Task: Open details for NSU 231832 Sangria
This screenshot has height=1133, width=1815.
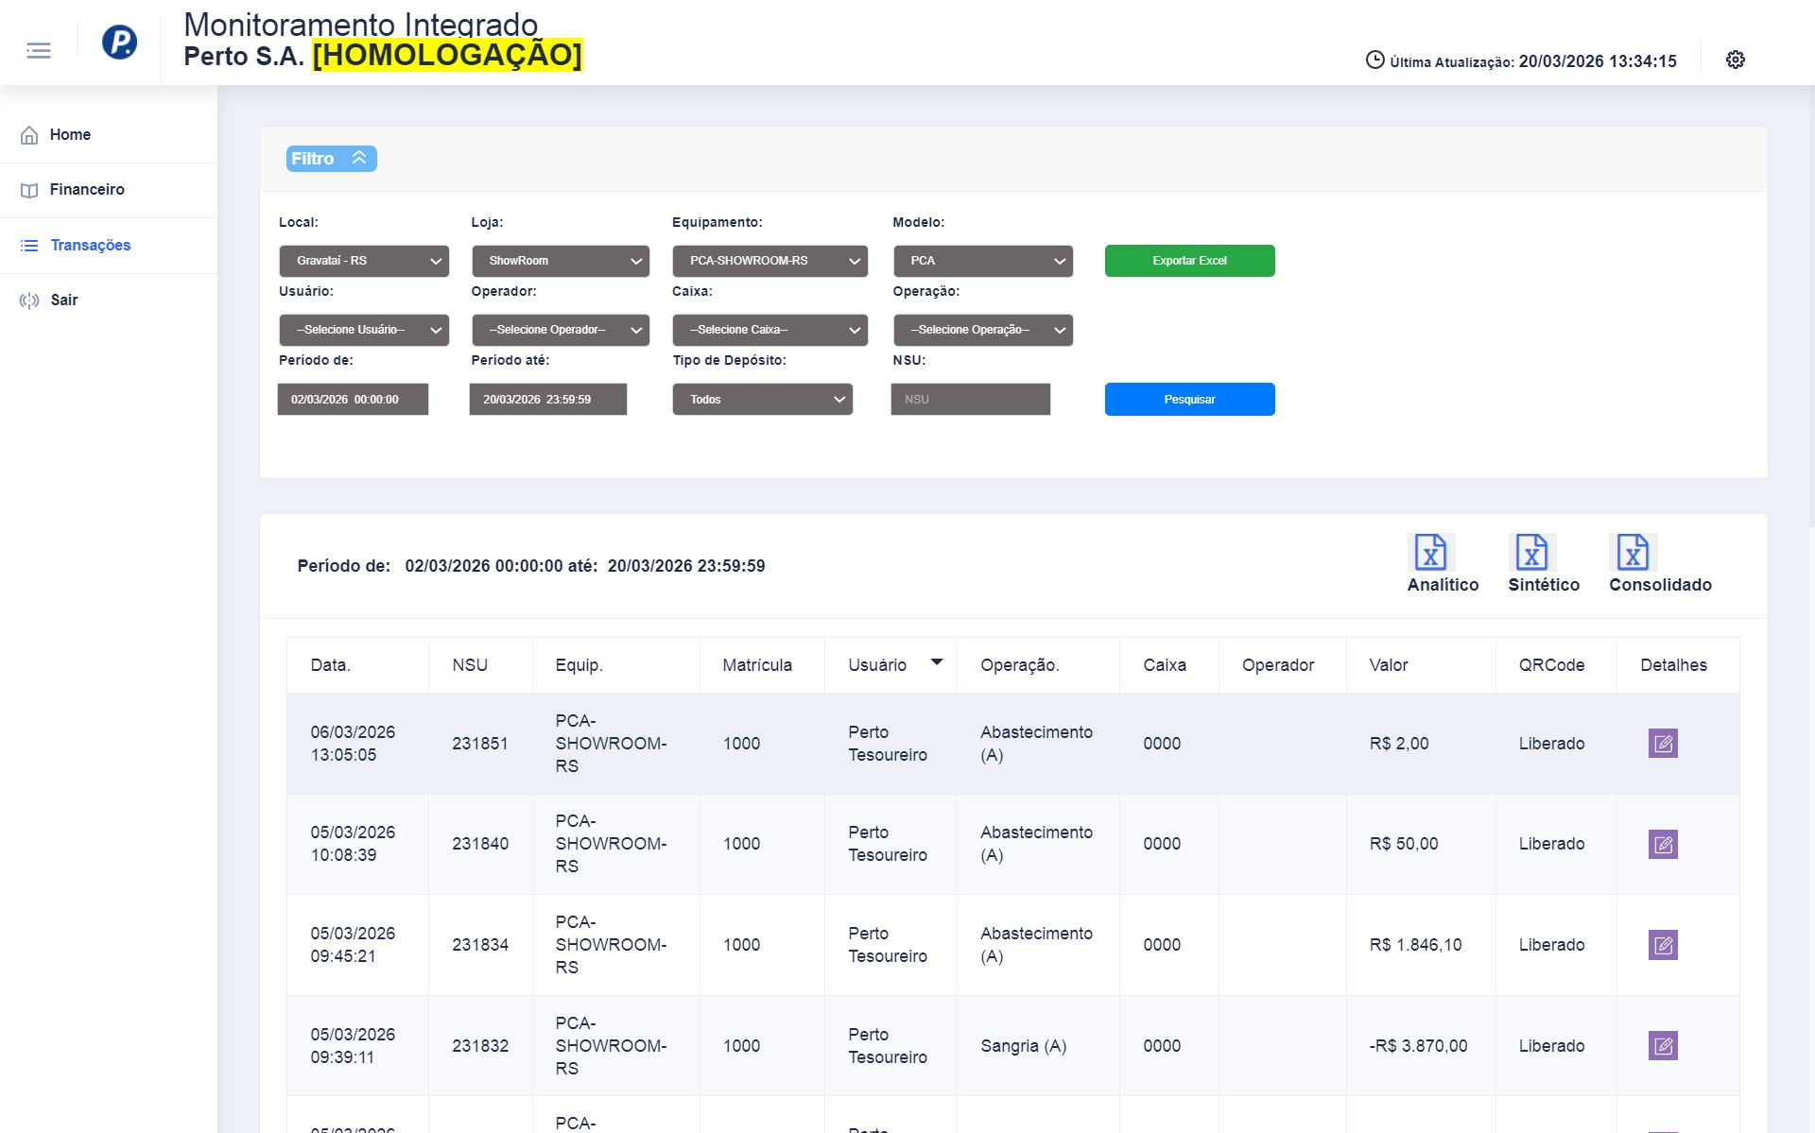Action: (1663, 1046)
